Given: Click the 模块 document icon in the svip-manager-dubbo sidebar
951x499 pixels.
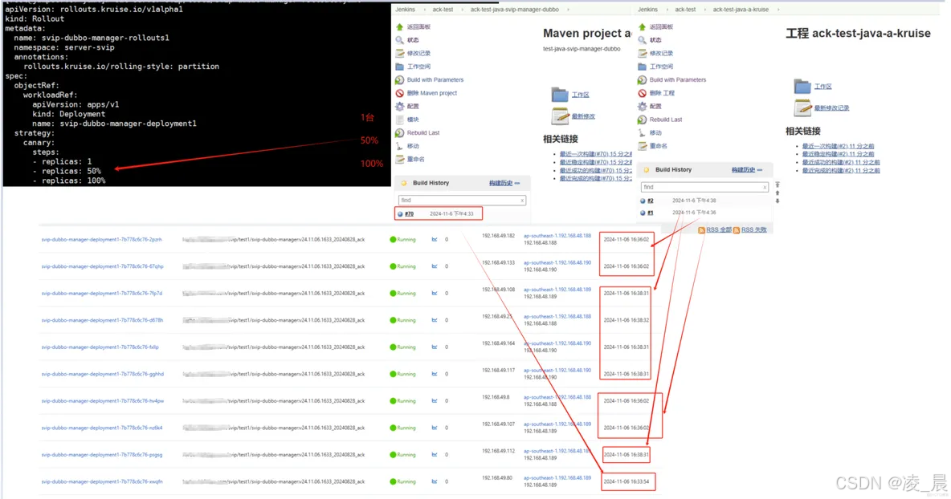Looking at the screenshot, I should pos(400,120).
